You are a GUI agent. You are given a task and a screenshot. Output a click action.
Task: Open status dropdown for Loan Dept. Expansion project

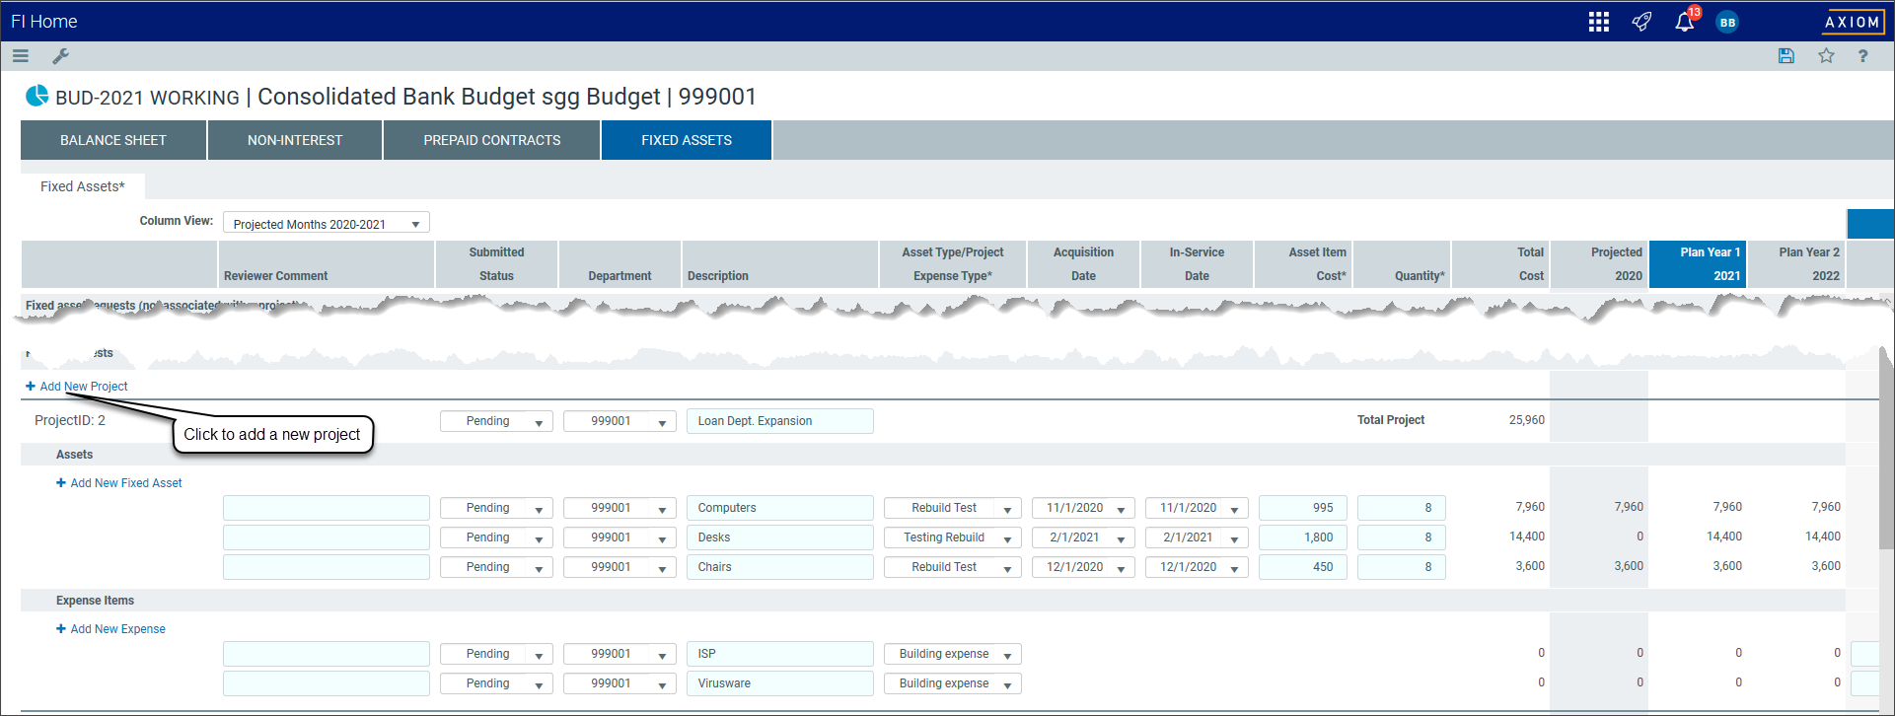point(496,421)
